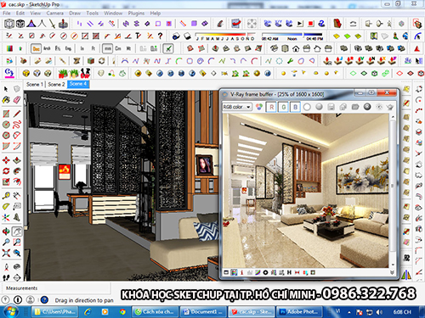
Task: Enable the Dec units button
Action: point(36,48)
